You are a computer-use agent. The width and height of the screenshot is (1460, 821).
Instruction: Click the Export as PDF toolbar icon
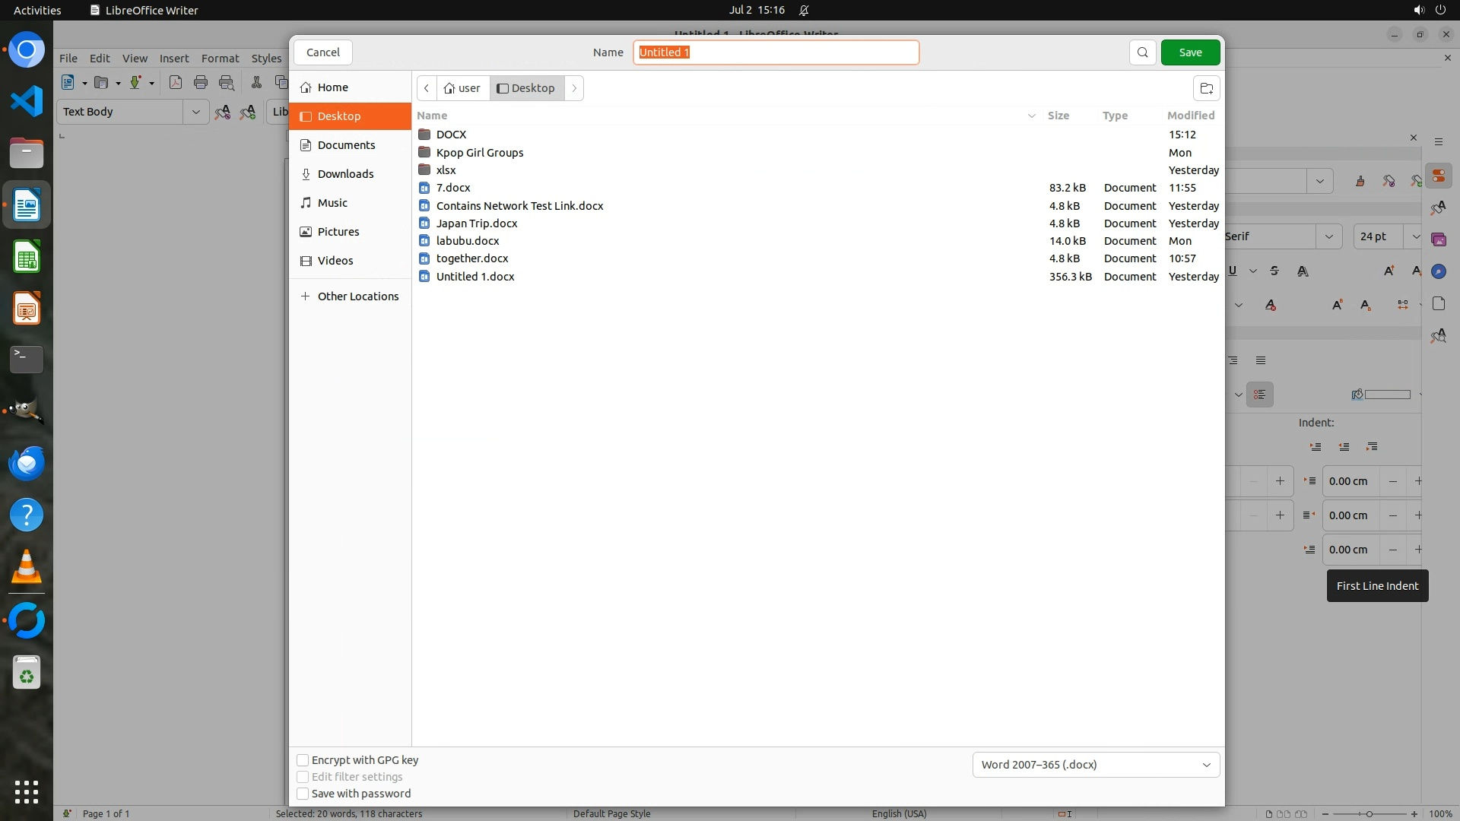click(x=176, y=83)
